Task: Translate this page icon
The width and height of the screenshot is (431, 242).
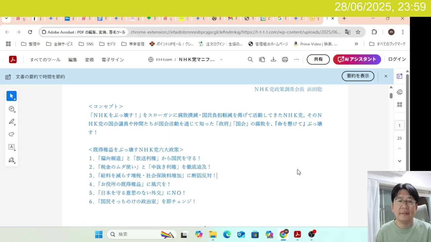Action: tap(347, 32)
